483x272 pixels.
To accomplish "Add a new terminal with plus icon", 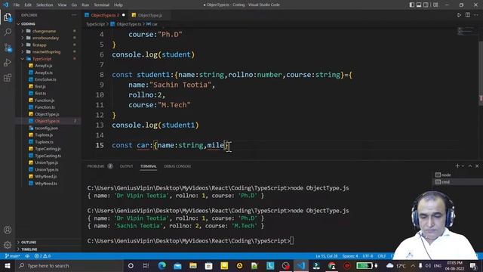I will pyautogui.click(x=457, y=166).
